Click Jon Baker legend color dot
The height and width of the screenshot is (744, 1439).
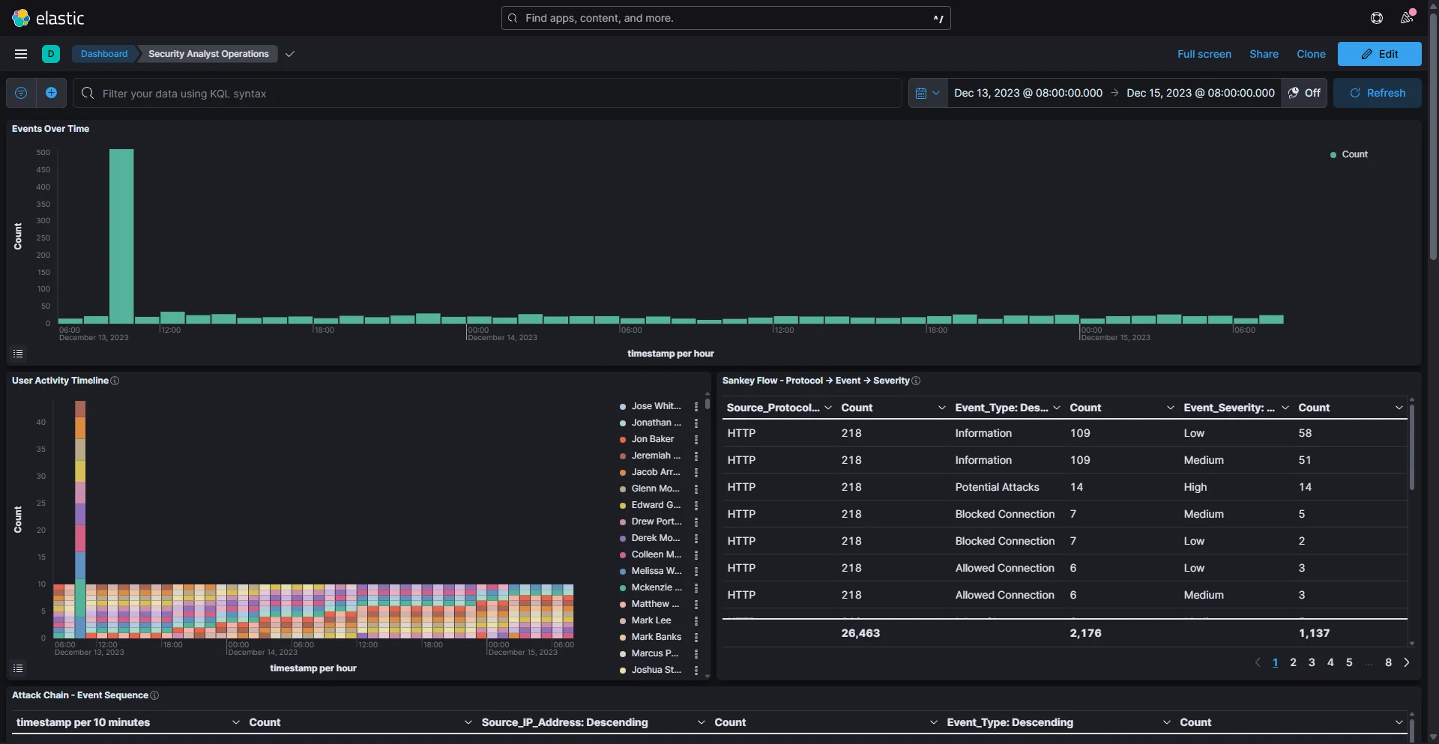click(x=623, y=440)
